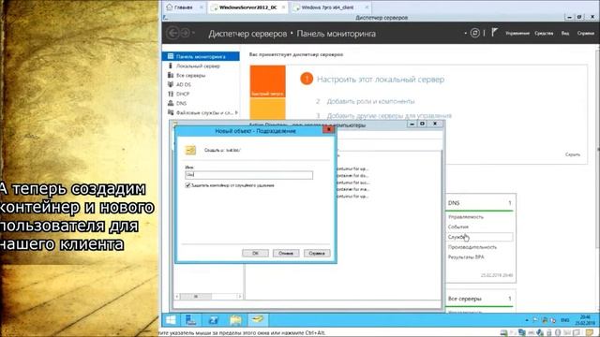The width and height of the screenshot is (600, 337).
Task: Open Локальный сервер page
Action: click(198, 66)
